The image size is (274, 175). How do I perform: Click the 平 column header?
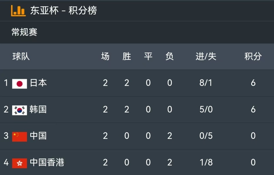[148, 56]
